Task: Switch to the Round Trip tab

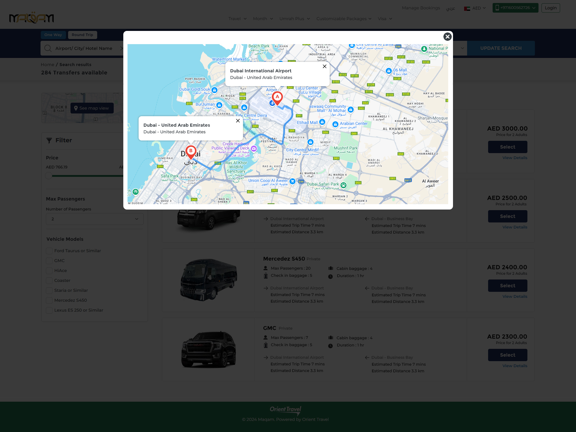Action: coord(82,35)
